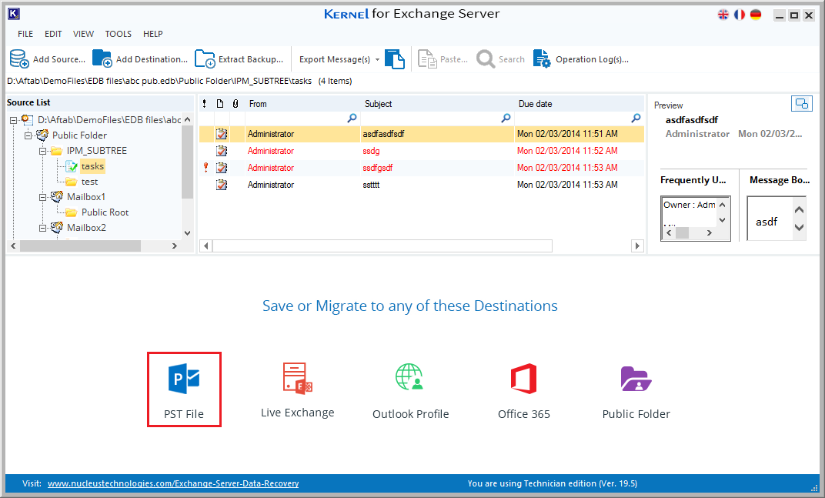The width and height of the screenshot is (825, 498).
Task: Open the Operation Log(s) icon
Action: (542, 59)
